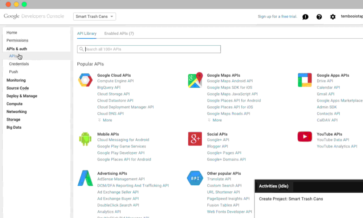Select APIs under APIs & auth
The image size is (363, 218).
click(x=13, y=56)
